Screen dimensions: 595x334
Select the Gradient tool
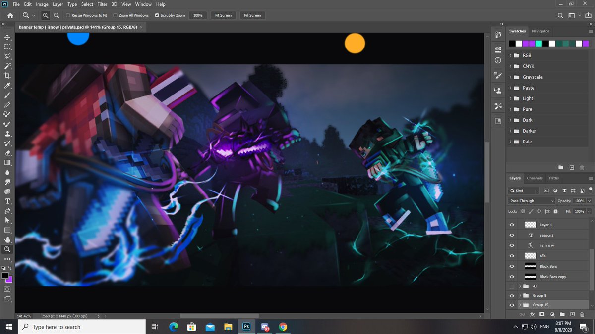7,162
